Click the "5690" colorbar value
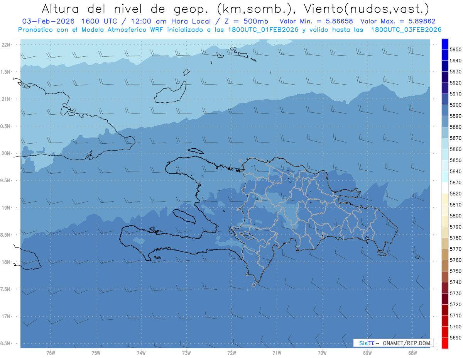This screenshot has height=358, width=463. click(x=456, y=338)
